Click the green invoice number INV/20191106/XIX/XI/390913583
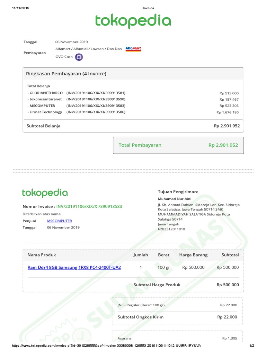Image resolution: width=266 pixels, height=354 pixels. pos(89,207)
